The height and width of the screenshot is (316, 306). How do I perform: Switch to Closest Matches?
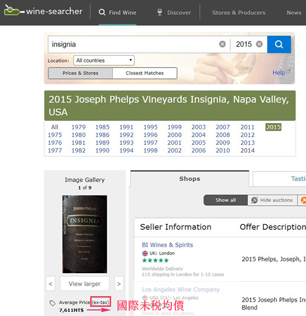145,73
